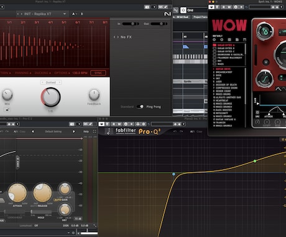Open Help menu in Pro-C 2
Viewport: 286px width, 237px height.
(86, 132)
